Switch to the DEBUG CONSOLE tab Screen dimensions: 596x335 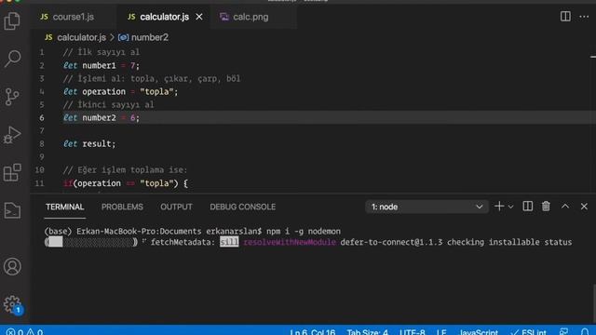[242, 207]
